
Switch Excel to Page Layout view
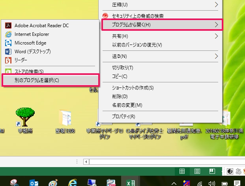(197, 171)
